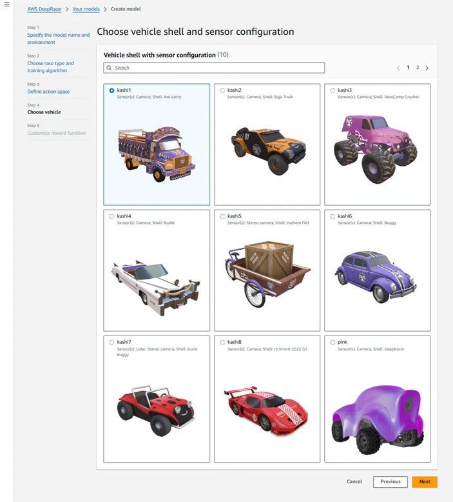The width and height of the screenshot is (453, 502).
Task: Select the kashi5 radio button
Action: pos(222,216)
